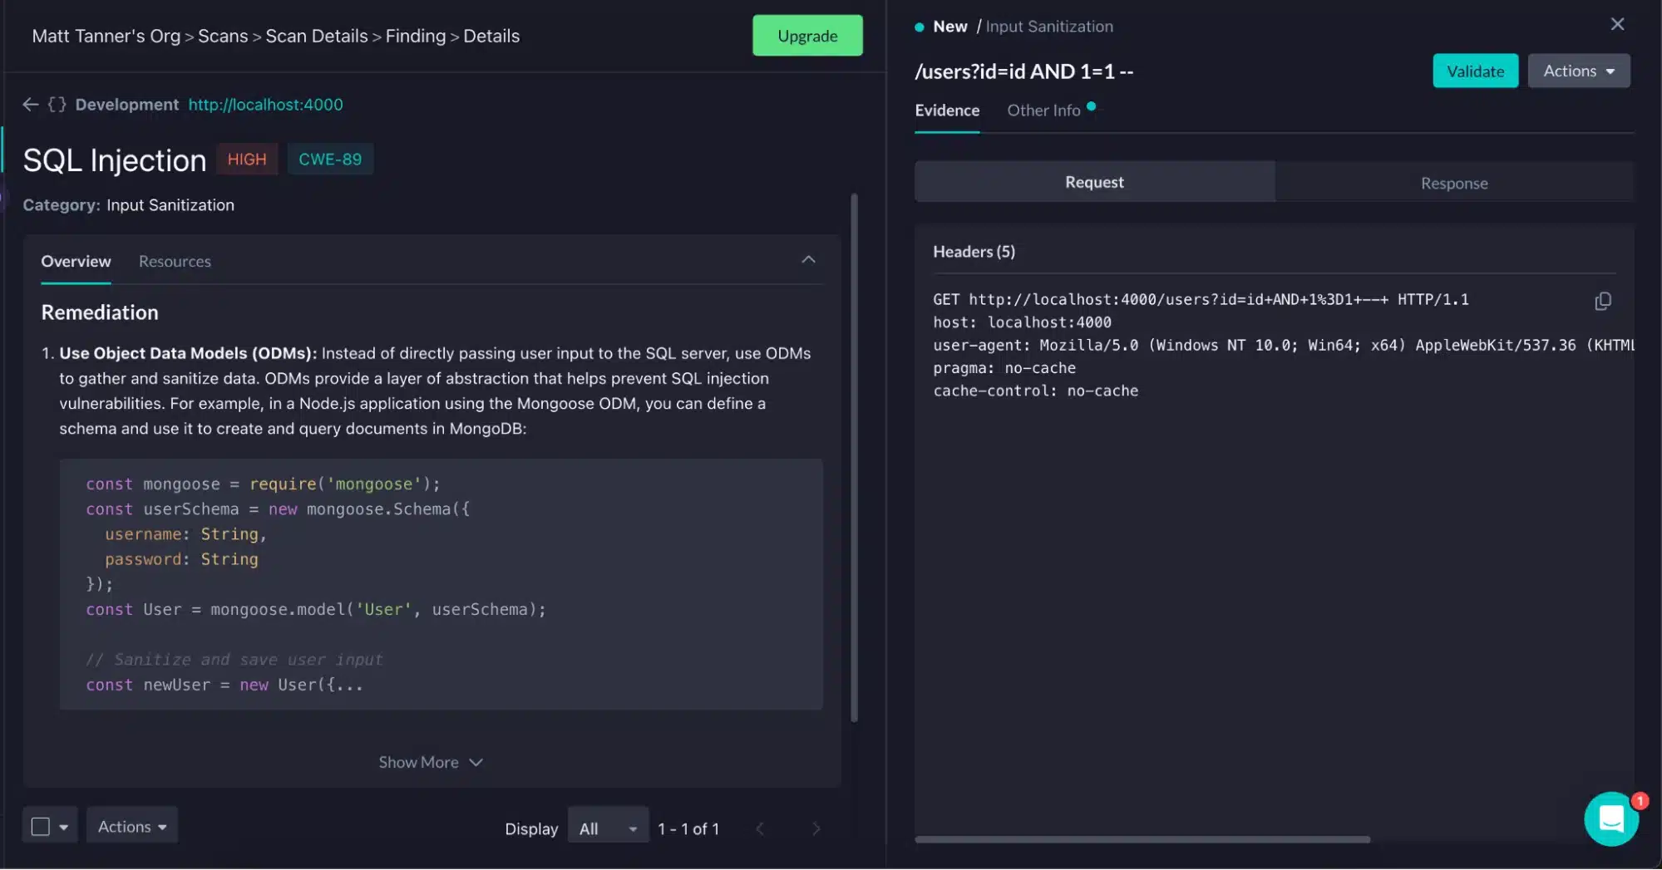The width and height of the screenshot is (1662, 870).
Task: Click the horizontal scrollbar under request headers
Action: tap(1142, 839)
